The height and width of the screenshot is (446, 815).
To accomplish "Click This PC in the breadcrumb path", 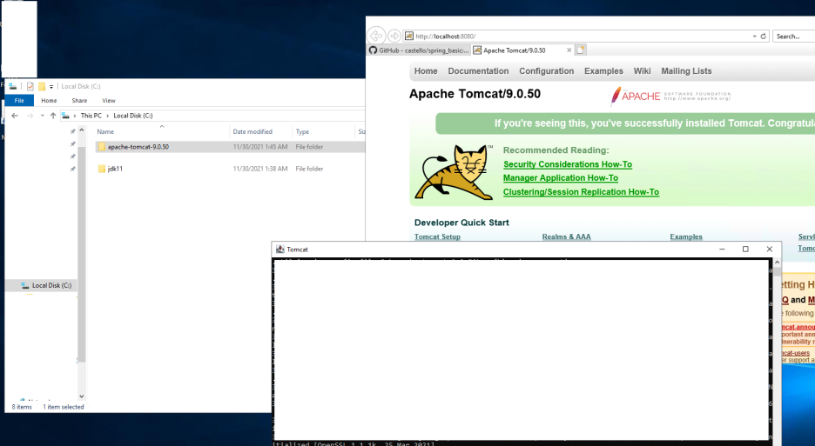I will [91, 116].
